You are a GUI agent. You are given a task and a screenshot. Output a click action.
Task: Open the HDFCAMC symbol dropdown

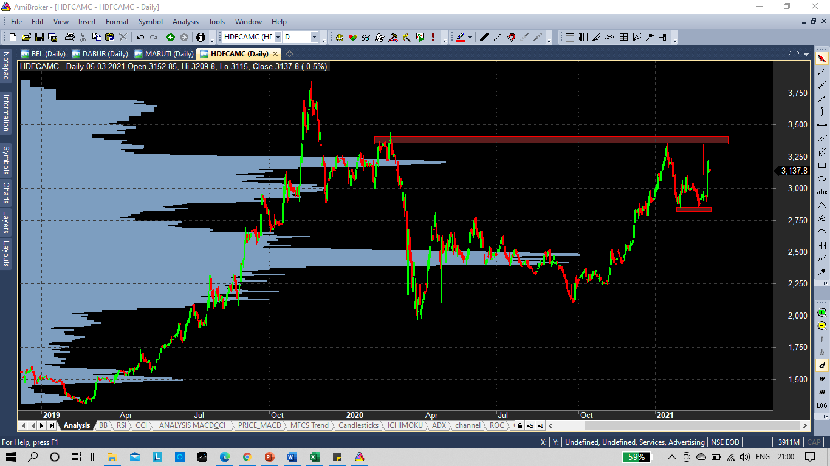click(278, 37)
